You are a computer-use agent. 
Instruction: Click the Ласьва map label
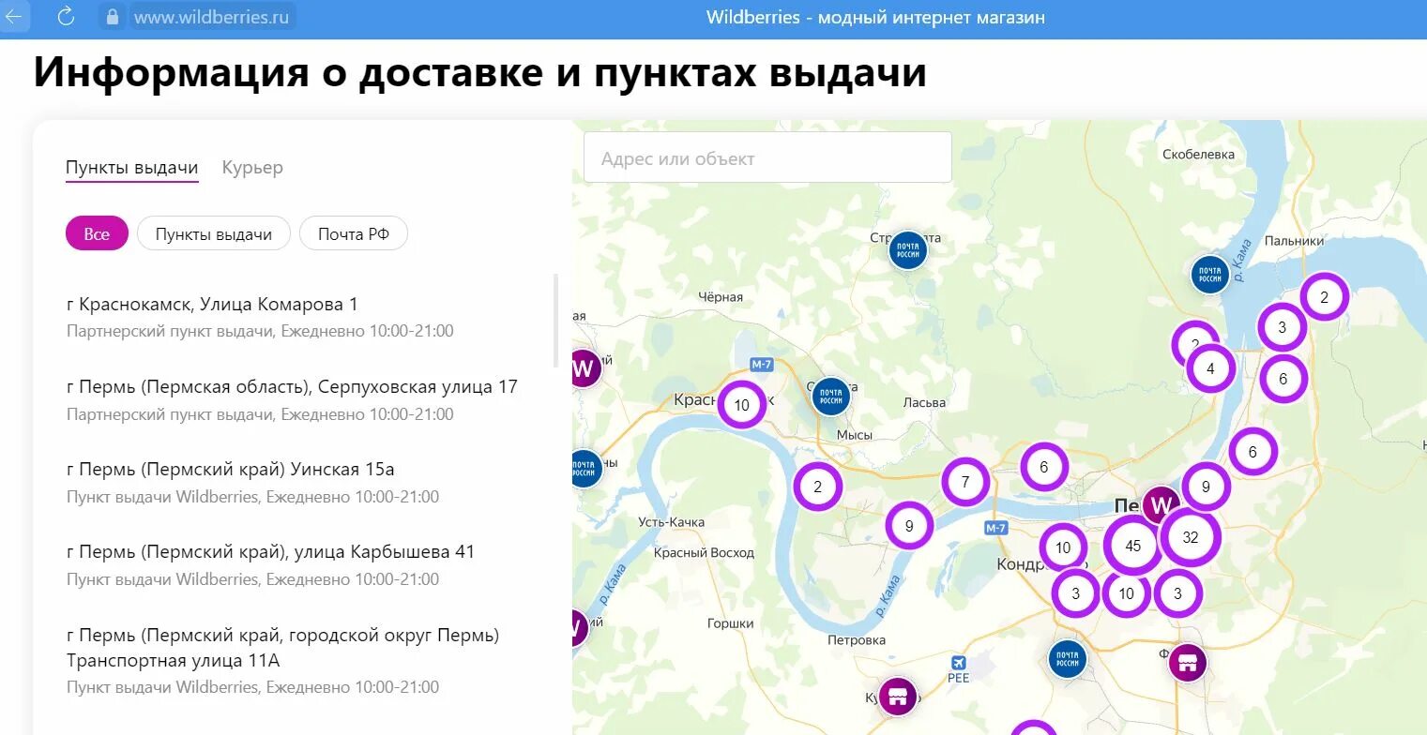coord(924,402)
